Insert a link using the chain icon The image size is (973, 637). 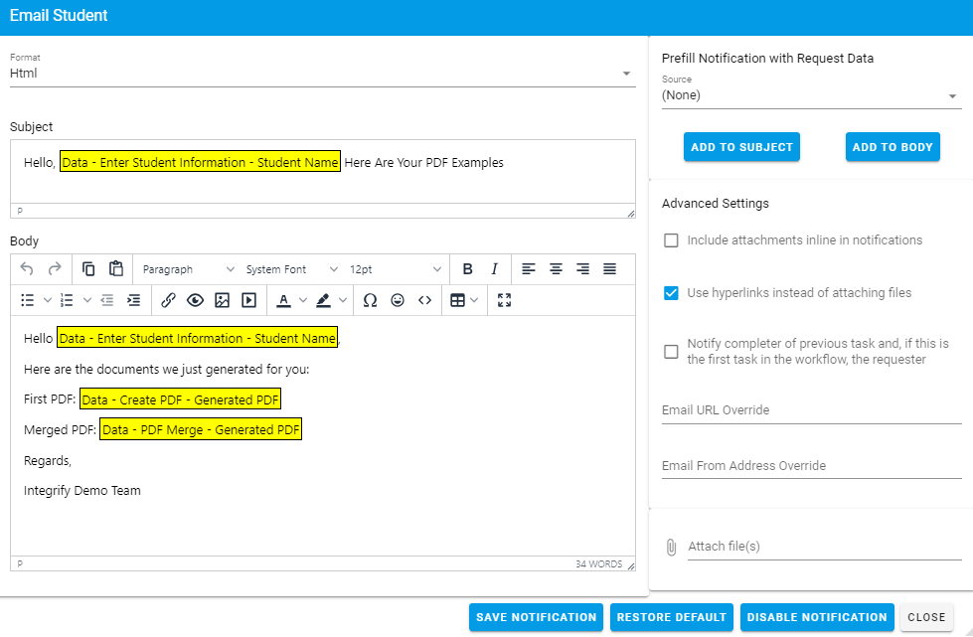pos(168,300)
